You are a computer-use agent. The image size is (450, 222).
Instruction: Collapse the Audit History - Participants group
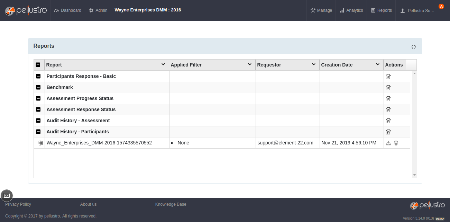(x=38, y=132)
